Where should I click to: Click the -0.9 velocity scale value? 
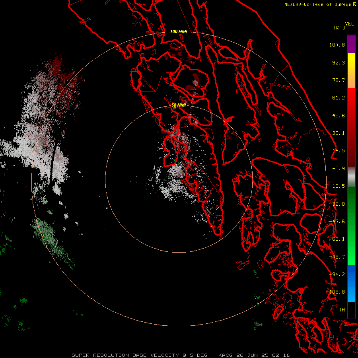point(339,169)
